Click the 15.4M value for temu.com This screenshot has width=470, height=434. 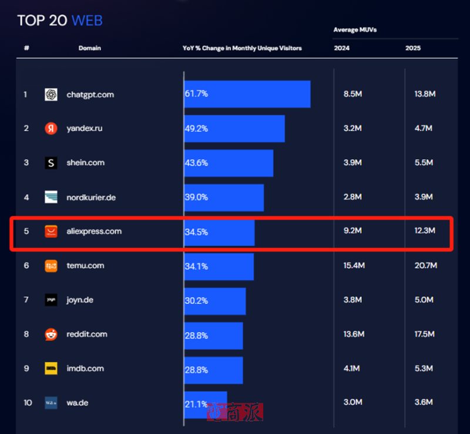pyautogui.click(x=354, y=265)
